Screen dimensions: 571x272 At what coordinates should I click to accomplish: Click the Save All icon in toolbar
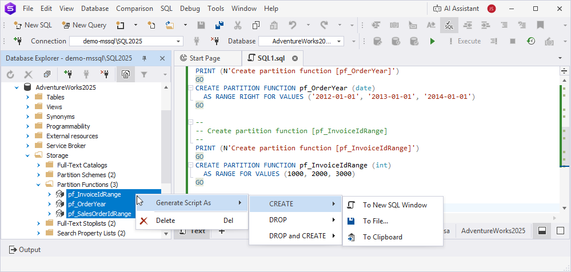pos(219,25)
